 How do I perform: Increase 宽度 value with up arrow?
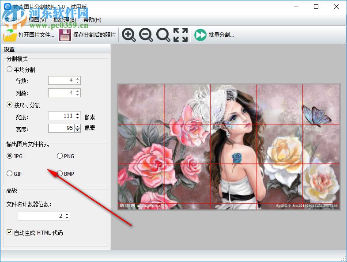(77, 114)
